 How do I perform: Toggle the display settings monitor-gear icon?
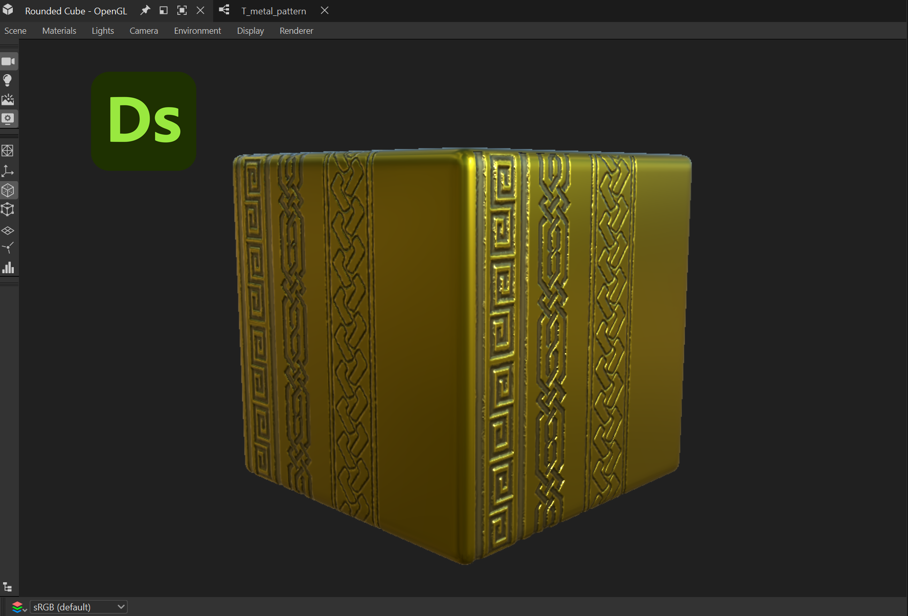click(8, 119)
